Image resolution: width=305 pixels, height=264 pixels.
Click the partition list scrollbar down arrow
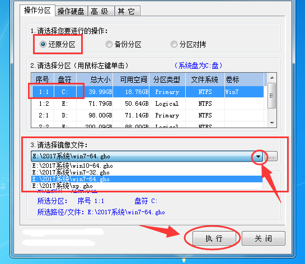[272, 123]
